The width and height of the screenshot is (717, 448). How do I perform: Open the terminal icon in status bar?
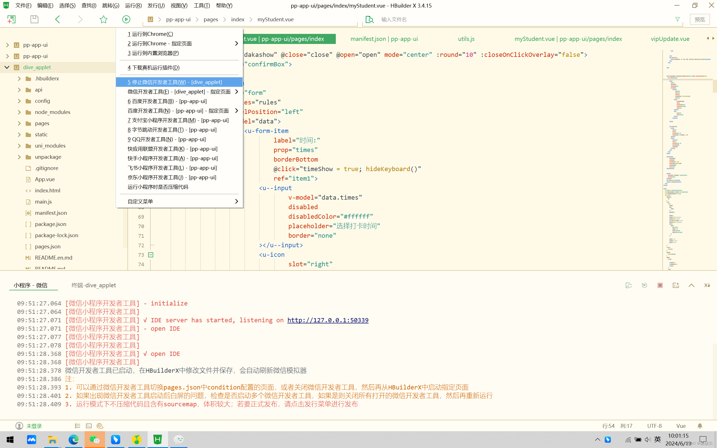pos(89,426)
